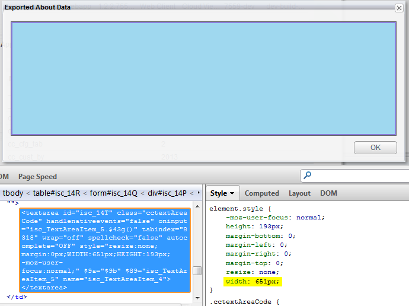Click inside the exported data text area
The height and width of the screenshot is (306, 409).
coord(203,78)
